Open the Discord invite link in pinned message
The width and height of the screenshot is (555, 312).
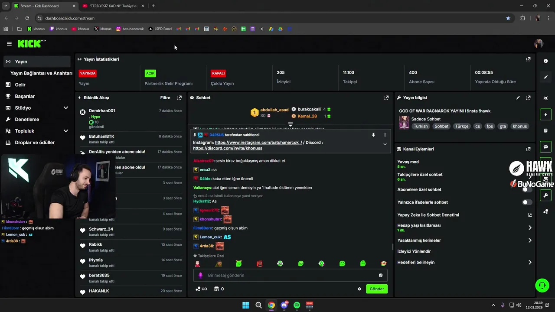coord(228,148)
